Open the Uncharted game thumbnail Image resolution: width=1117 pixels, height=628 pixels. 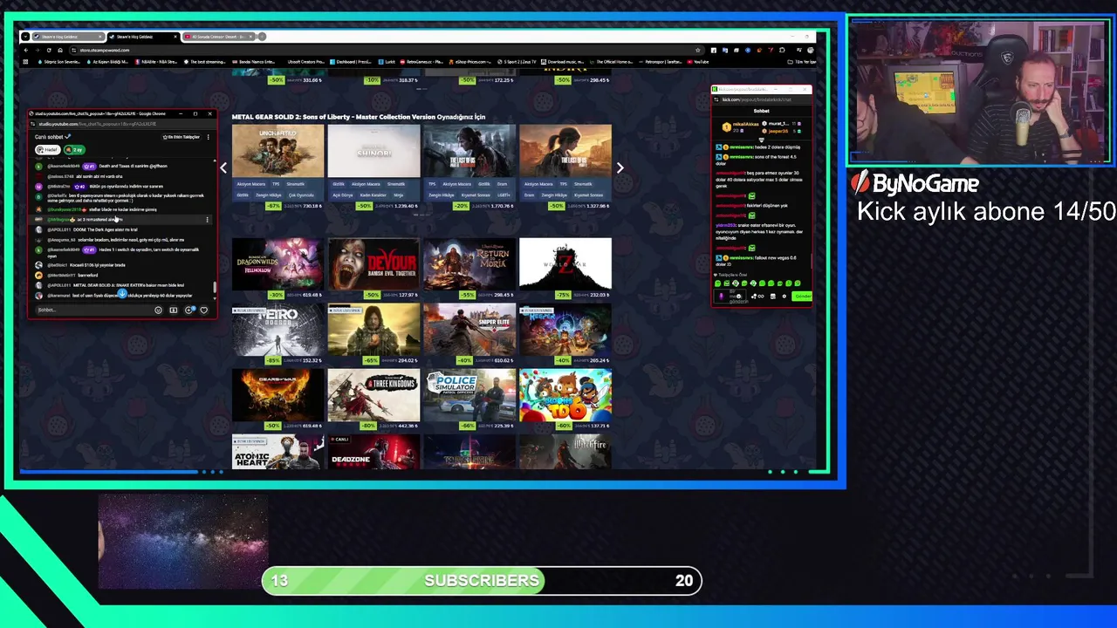[x=278, y=151]
